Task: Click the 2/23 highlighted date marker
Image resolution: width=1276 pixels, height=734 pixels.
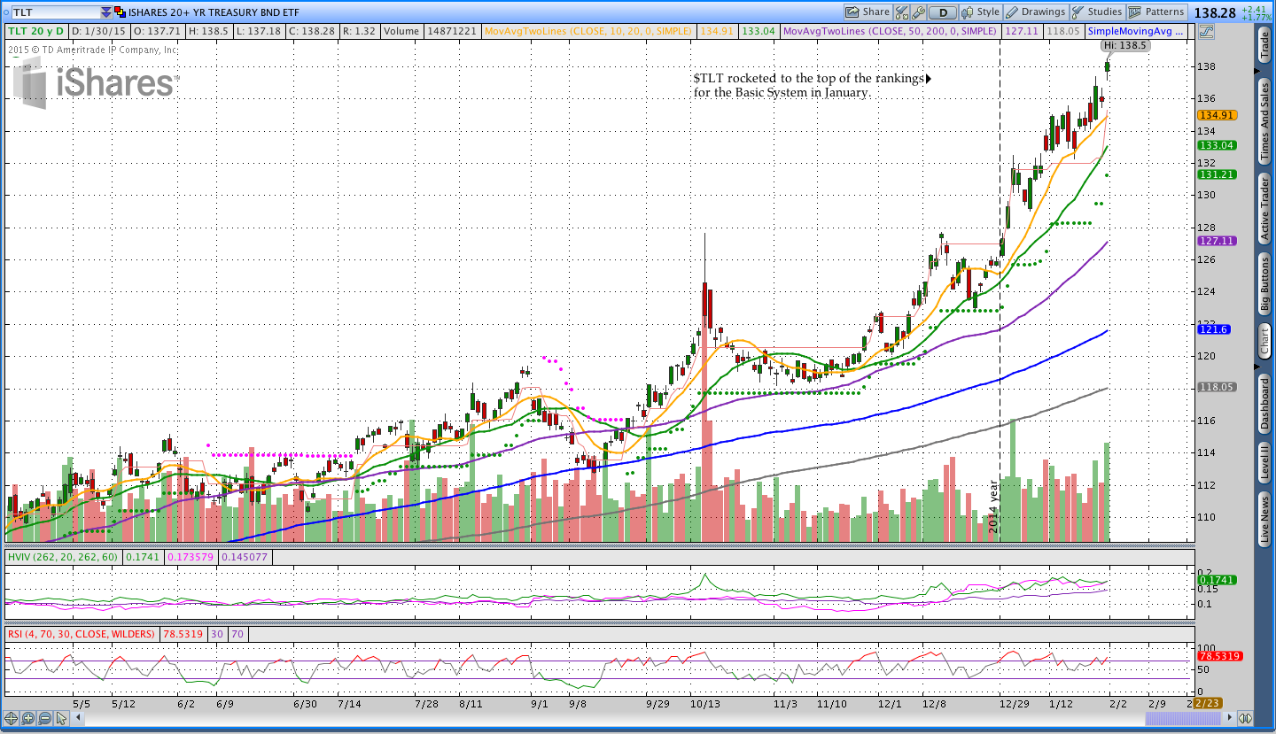Action: click(x=1207, y=702)
